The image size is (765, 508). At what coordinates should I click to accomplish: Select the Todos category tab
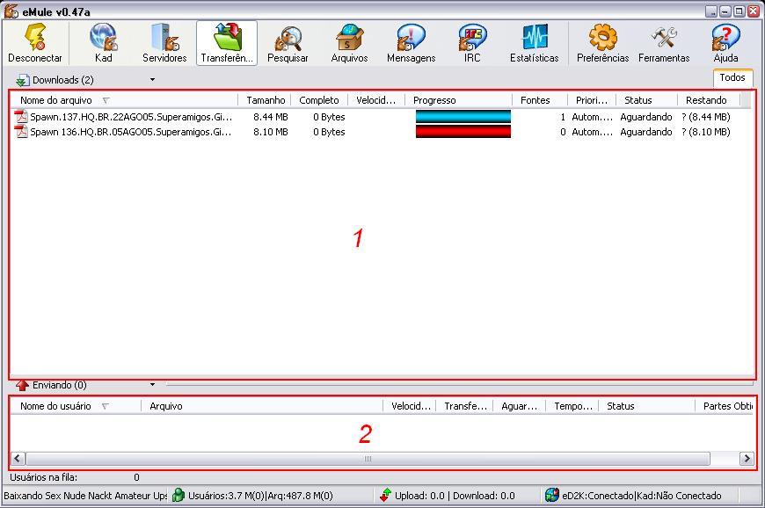click(732, 77)
